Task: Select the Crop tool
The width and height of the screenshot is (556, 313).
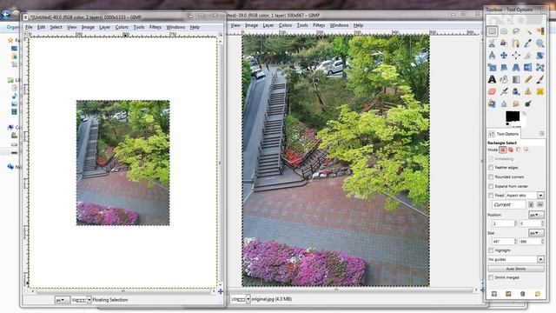Action: pyautogui.click(x=528, y=56)
